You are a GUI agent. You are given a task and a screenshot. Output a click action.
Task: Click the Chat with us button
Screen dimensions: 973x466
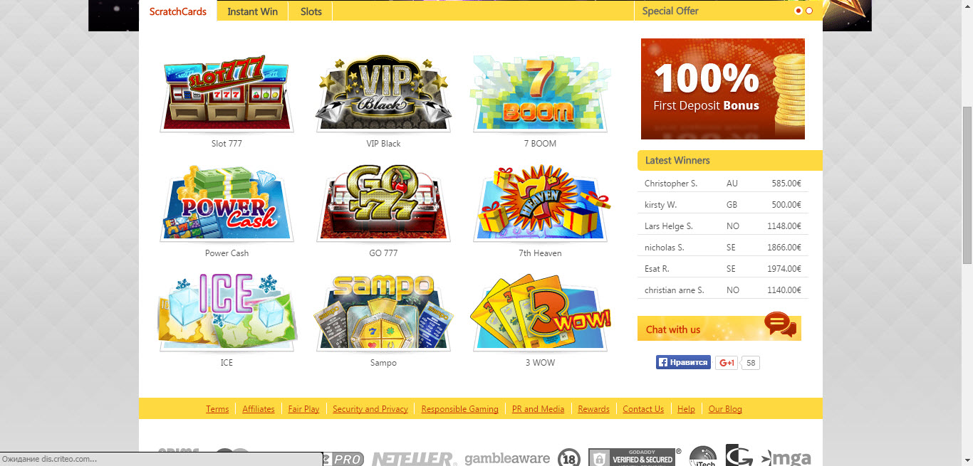pyautogui.click(x=719, y=328)
